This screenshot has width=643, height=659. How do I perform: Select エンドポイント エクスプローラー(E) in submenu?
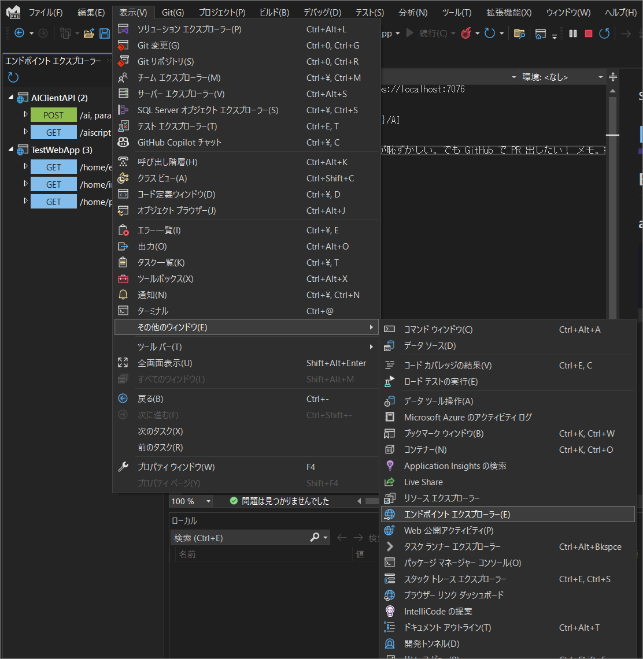[x=508, y=515]
